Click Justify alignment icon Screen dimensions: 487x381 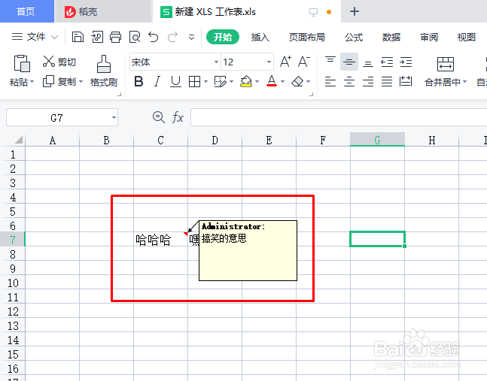[387, 81]
